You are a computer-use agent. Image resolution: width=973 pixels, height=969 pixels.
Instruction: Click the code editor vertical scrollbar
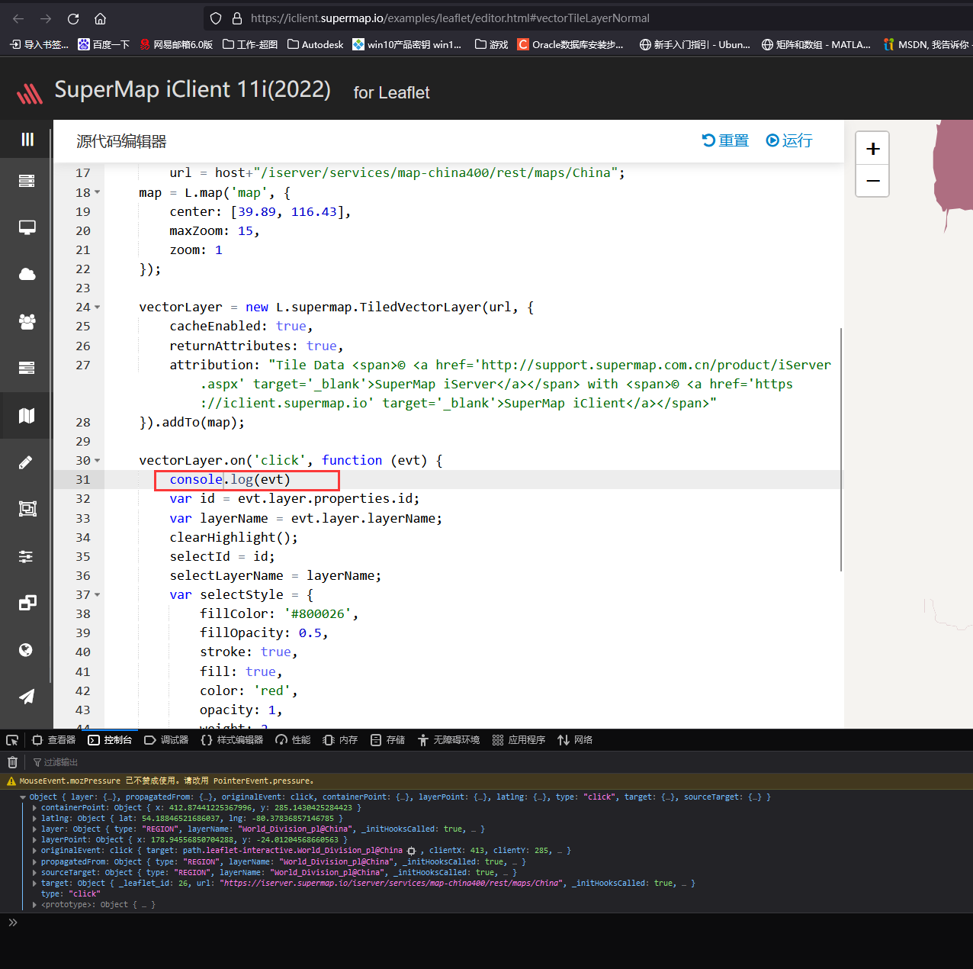(841, 449)
